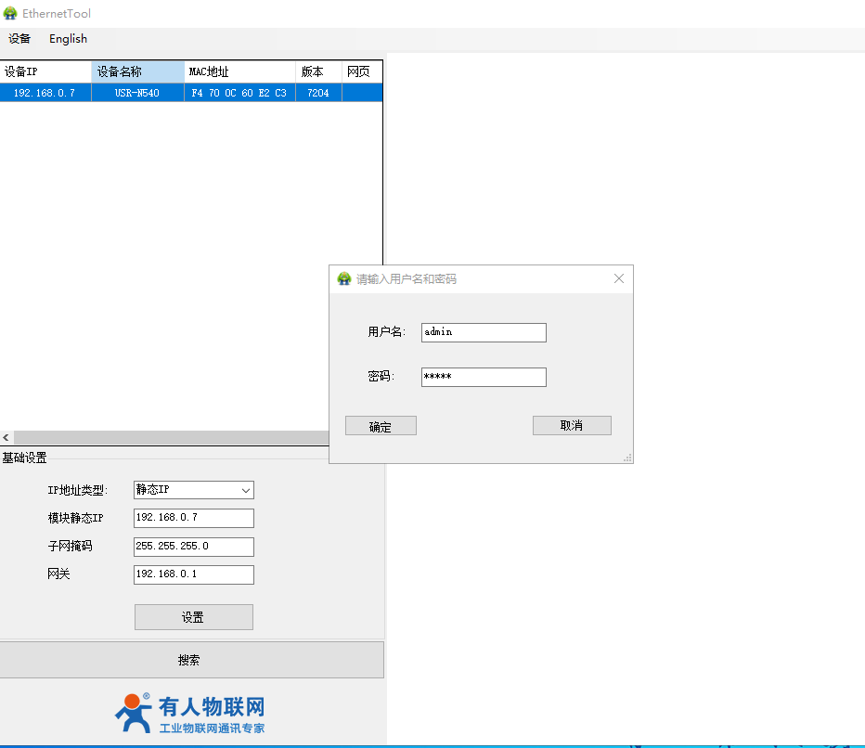Click the left arrow of horizontal scrollbar
The width and height of the screenshot is (865, 748).
(6, 437)
